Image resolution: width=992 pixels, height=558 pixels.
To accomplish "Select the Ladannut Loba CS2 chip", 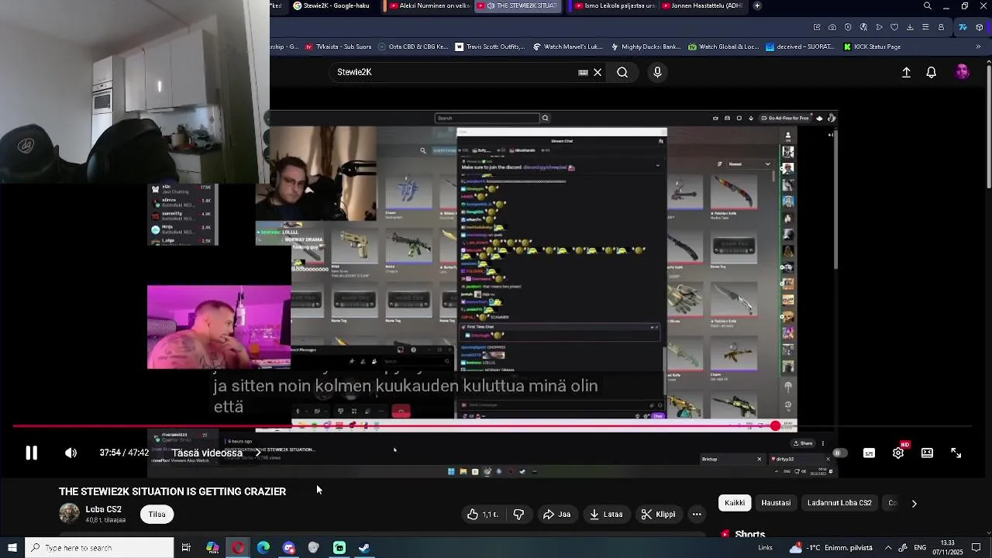I will 839,503.
